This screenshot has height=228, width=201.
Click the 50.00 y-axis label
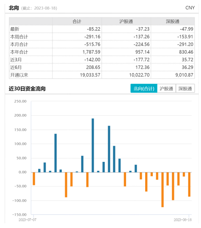(x=22, y=158)
